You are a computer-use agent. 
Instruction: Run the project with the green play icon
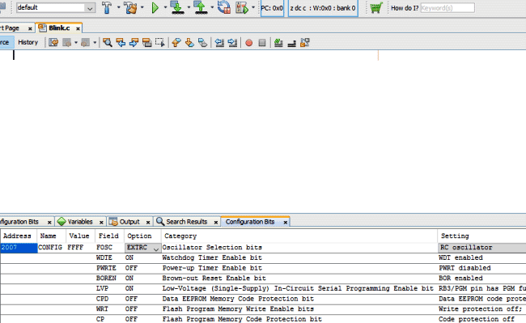coord(155,7)
